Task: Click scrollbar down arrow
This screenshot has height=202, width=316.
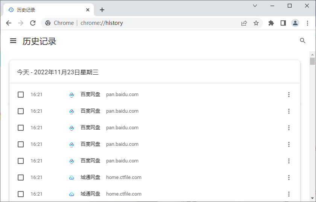Action: pyautogui.click(x=312, y=198)
